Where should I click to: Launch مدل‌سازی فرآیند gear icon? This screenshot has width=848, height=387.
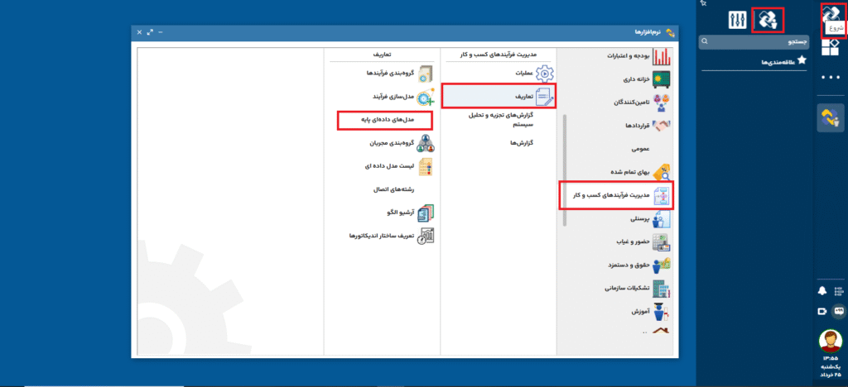426,97
